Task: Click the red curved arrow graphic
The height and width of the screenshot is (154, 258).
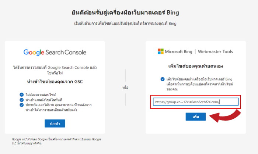Action: 225,116
